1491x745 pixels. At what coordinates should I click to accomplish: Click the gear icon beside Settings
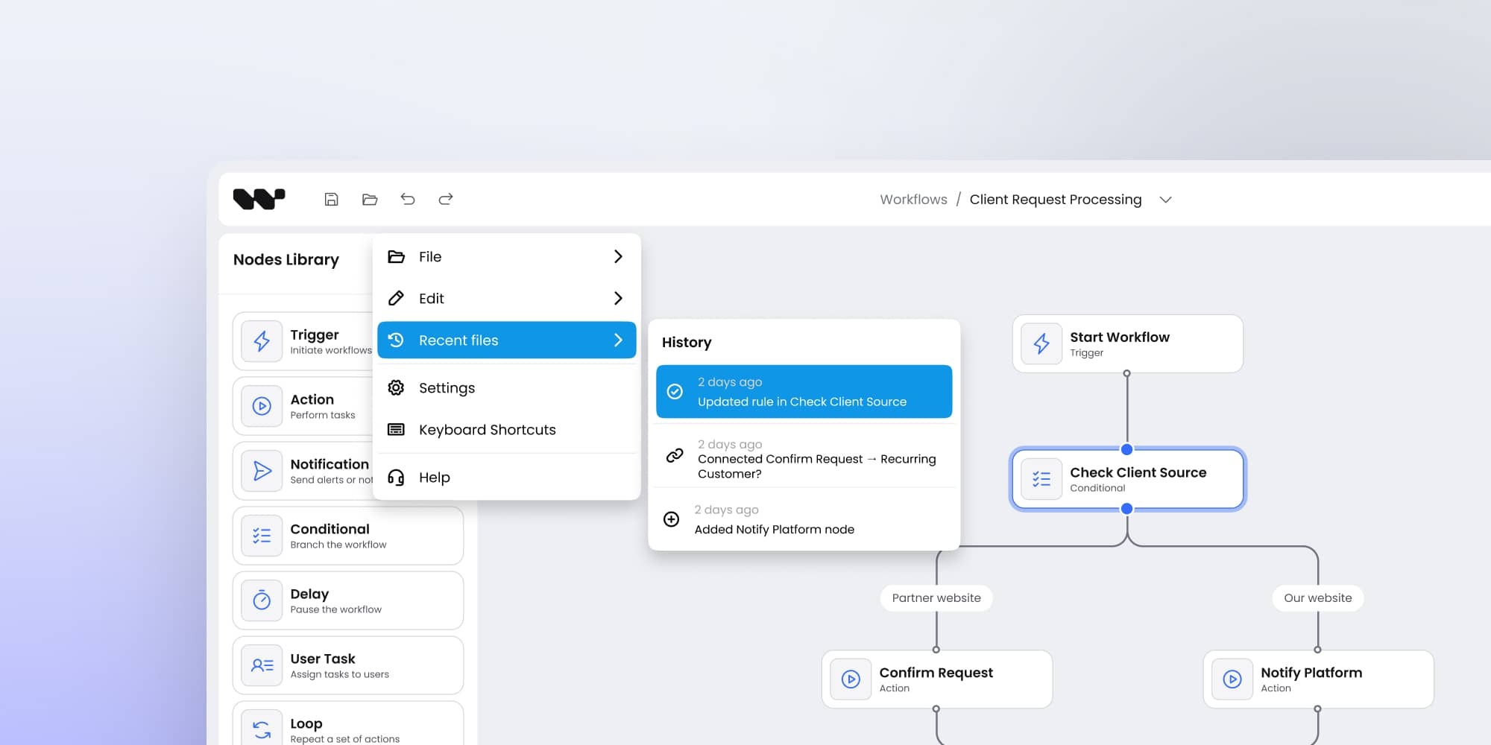pos(396,387)
